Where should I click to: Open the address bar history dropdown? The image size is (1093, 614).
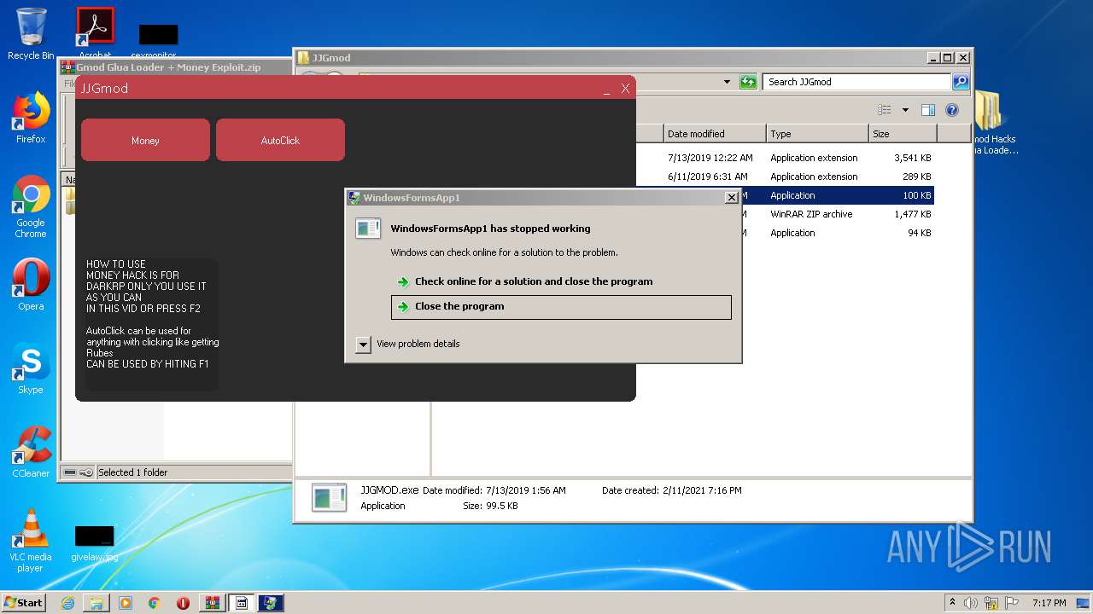(x=727, y=82)
